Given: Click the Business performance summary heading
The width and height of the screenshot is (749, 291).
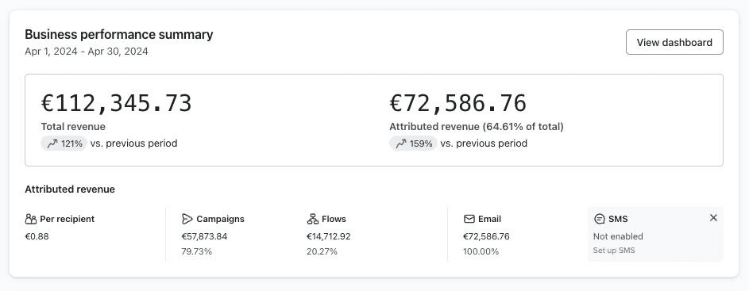Looking at the screenshot, I should point(119,34).
